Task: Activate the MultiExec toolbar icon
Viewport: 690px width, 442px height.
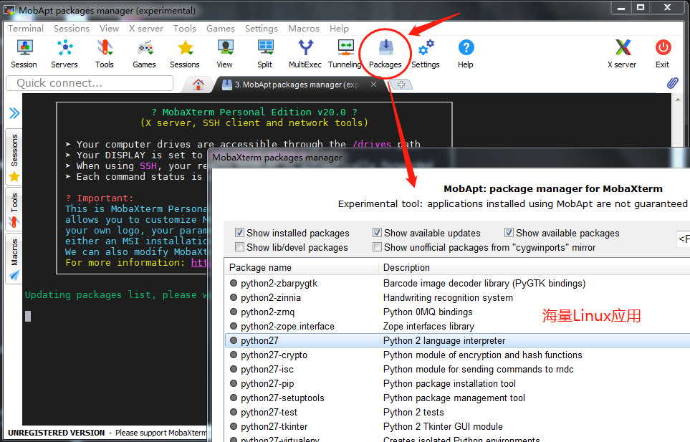Action: pyautogui.click(x=305, y=54)
